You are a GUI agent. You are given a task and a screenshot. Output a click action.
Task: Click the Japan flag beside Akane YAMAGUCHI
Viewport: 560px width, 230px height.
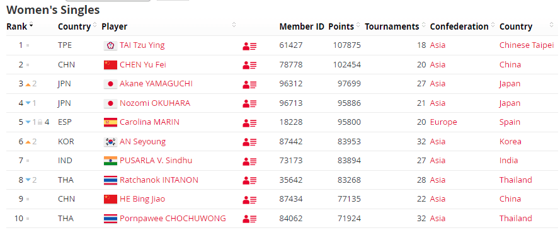tap(110, 84)
